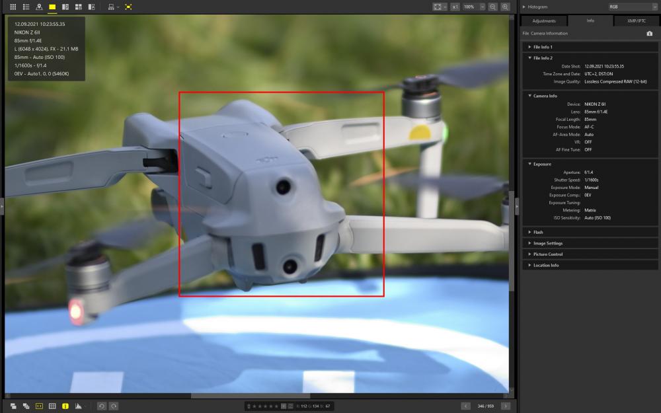The height and width of the screenshot is (413, 661).
Task: Switch to thumbnail grid view
Action: [13, 7]
